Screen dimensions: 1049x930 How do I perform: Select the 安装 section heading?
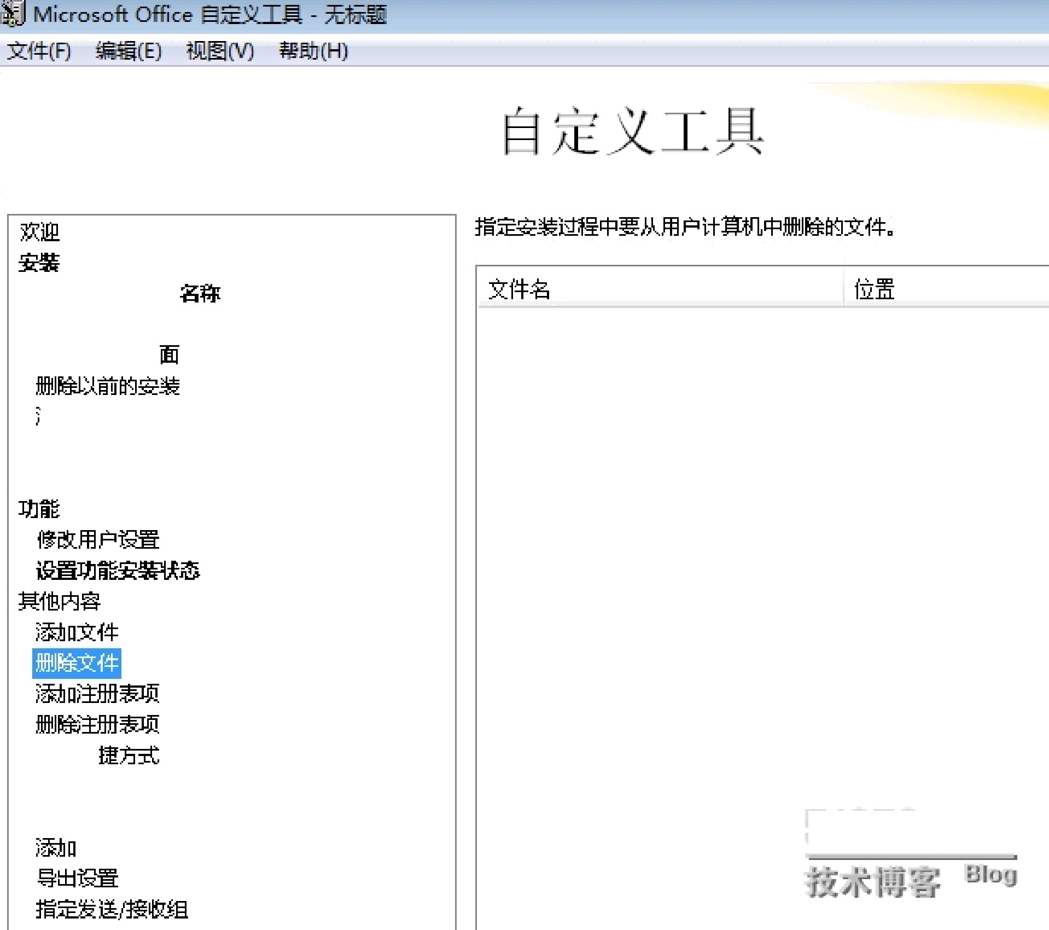[x=39, y=263]
